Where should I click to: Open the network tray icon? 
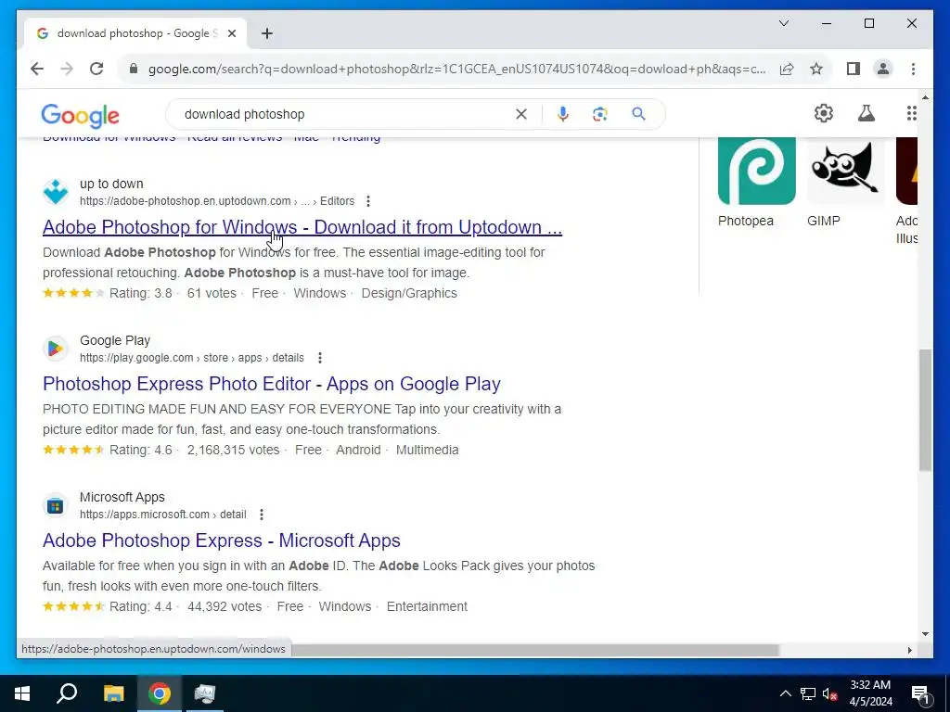point(808,693)
